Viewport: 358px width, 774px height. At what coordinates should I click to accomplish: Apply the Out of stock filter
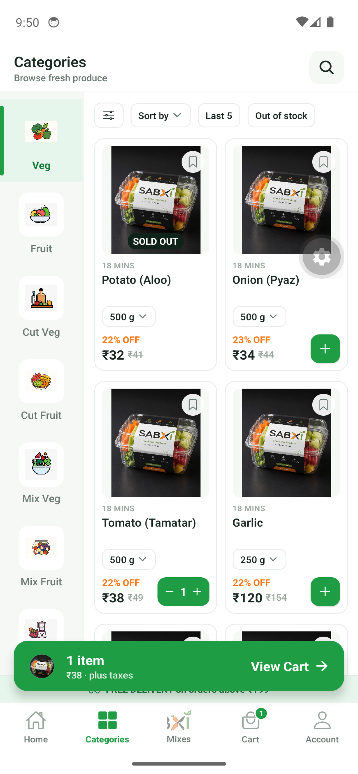click(281, 115)
